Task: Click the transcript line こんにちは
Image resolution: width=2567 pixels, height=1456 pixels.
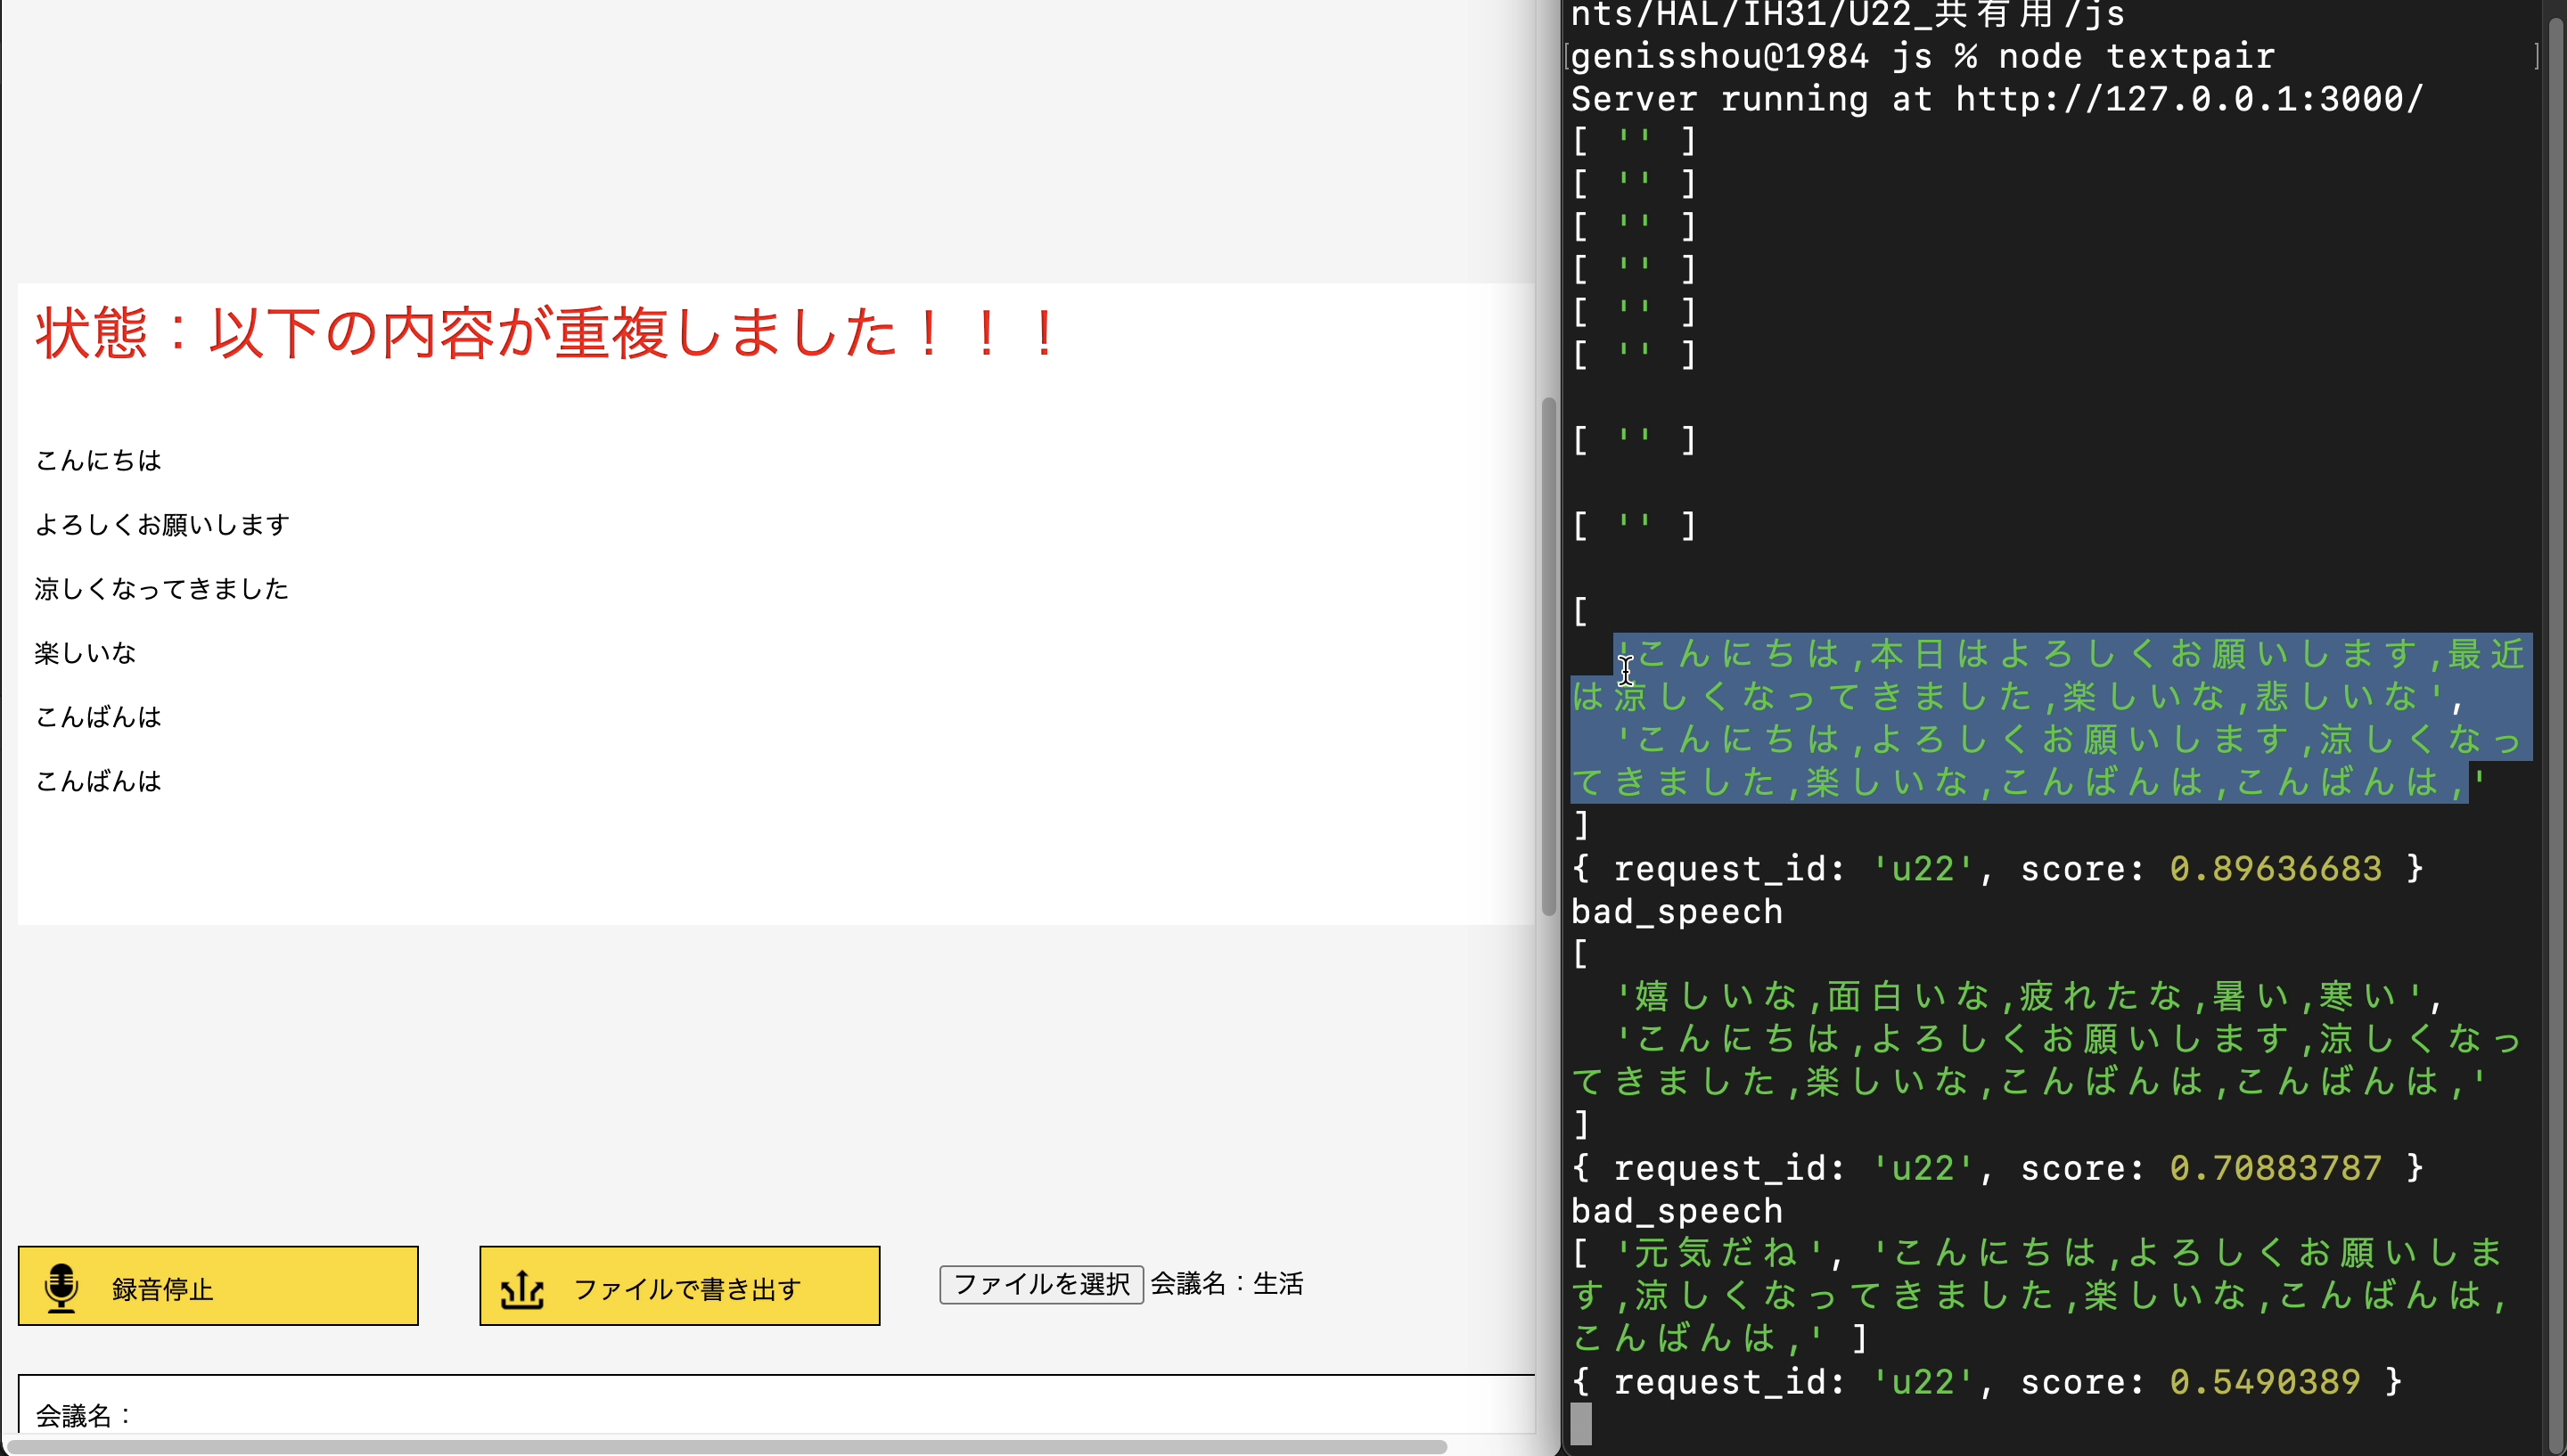Action: point(97,460)
